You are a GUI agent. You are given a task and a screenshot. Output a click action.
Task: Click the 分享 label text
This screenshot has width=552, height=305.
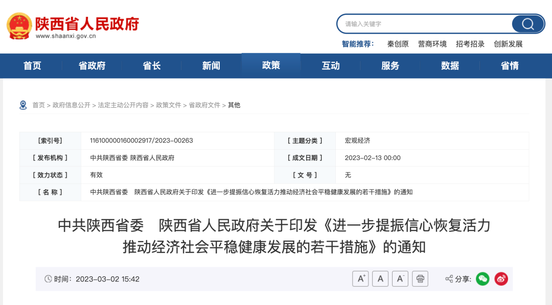pos(463,279)
